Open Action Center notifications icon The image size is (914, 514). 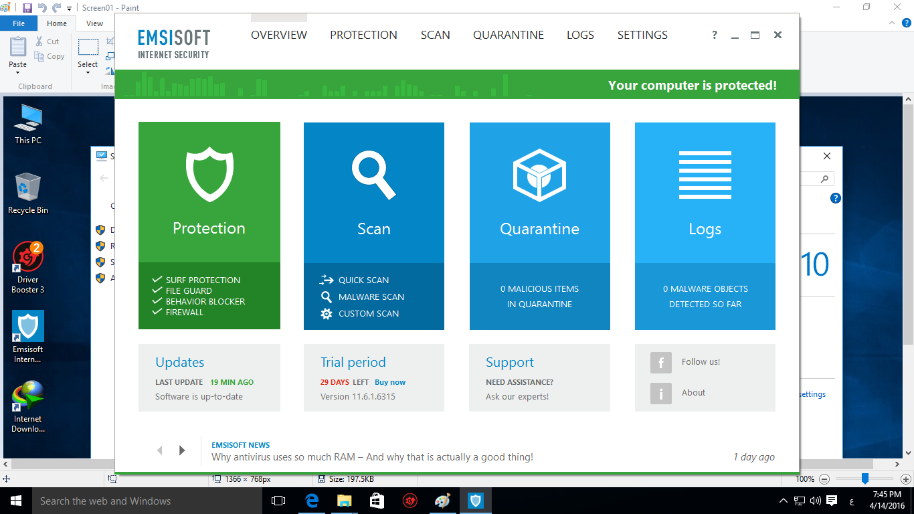(x=832, y=501)
